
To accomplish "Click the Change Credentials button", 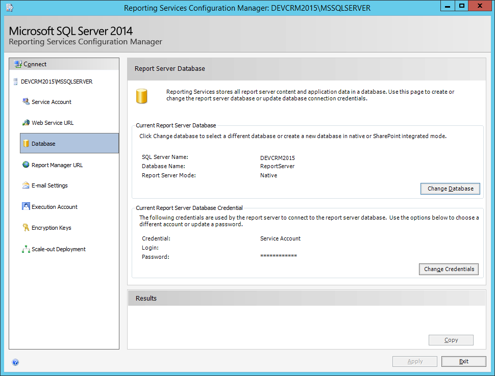I will (x=449, y=269).
